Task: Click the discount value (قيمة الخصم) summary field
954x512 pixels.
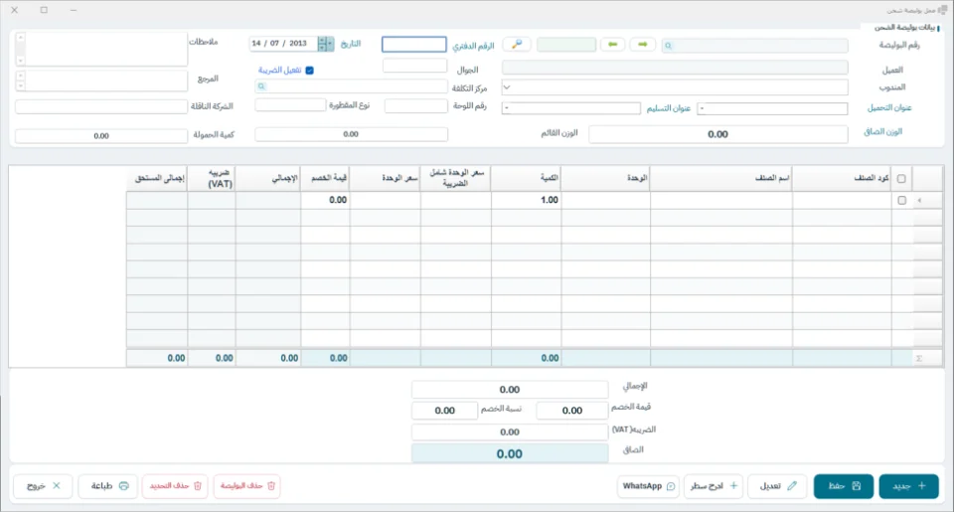Action: pos(572,411)
